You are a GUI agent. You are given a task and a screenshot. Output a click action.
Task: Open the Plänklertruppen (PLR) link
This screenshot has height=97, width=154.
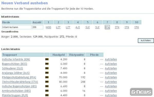(x=15, y=95)
